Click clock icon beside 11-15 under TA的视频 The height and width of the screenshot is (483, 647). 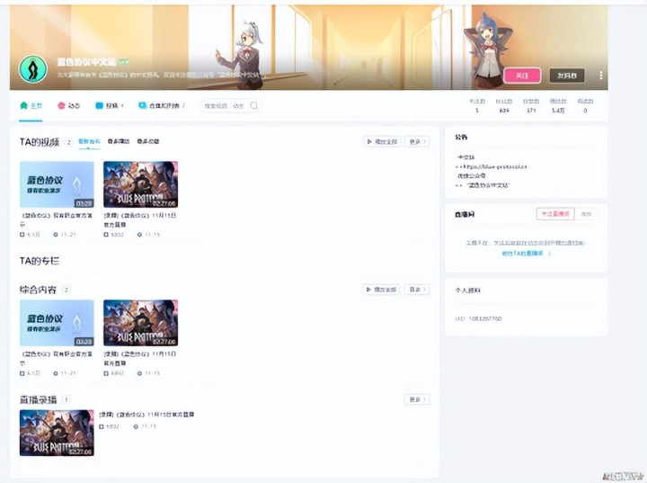point(139,234)
